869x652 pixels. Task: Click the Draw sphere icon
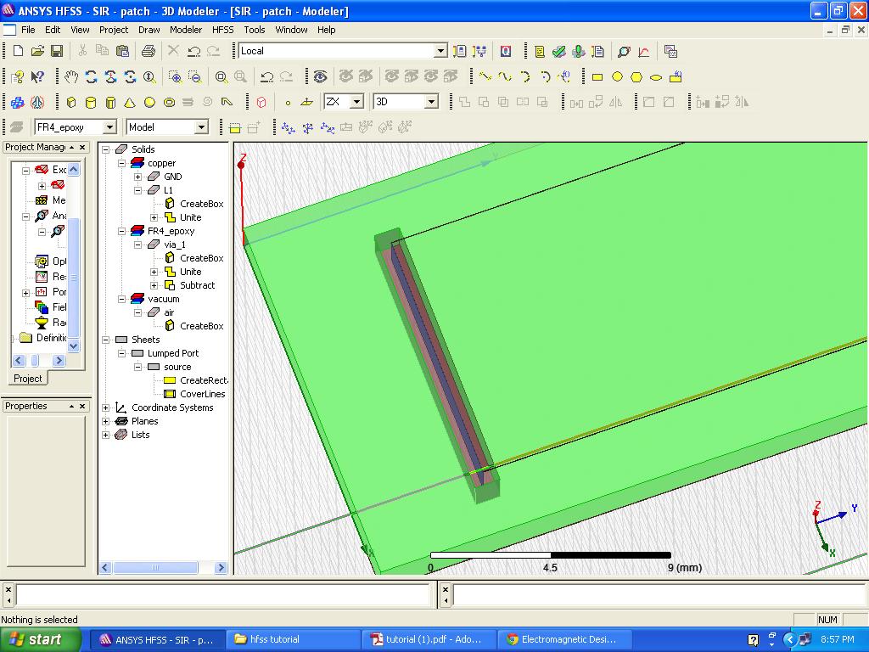tap(149, 102)
